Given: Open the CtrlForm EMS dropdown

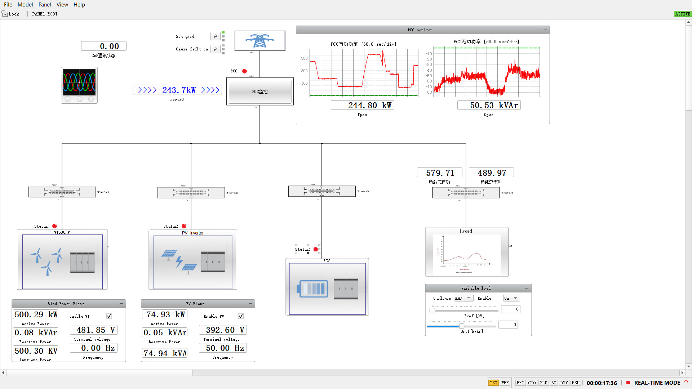Looking at the screenshot, I should coord(463,298).
